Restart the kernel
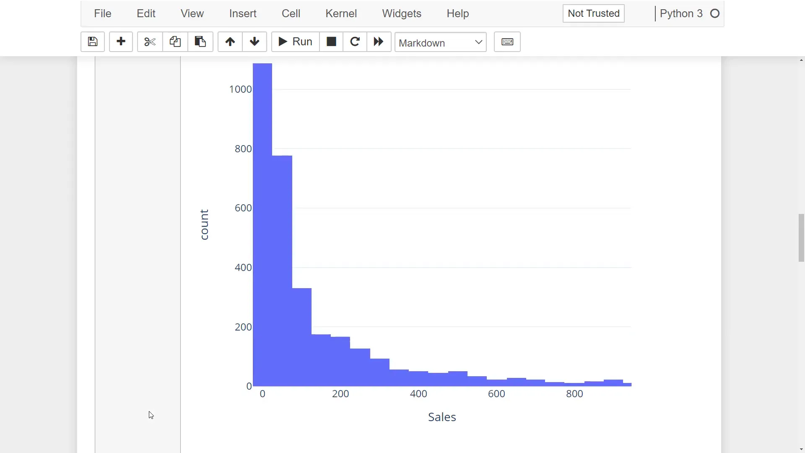 click(354, 42)
